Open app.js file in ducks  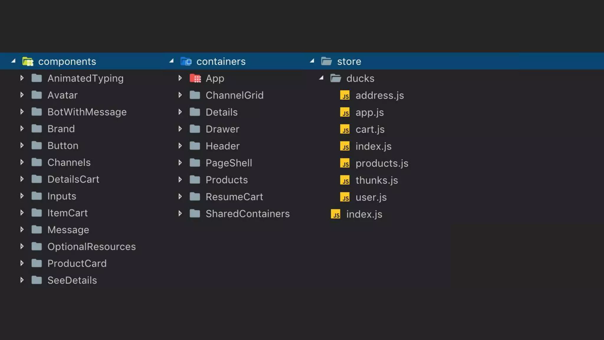click(369, 112)
